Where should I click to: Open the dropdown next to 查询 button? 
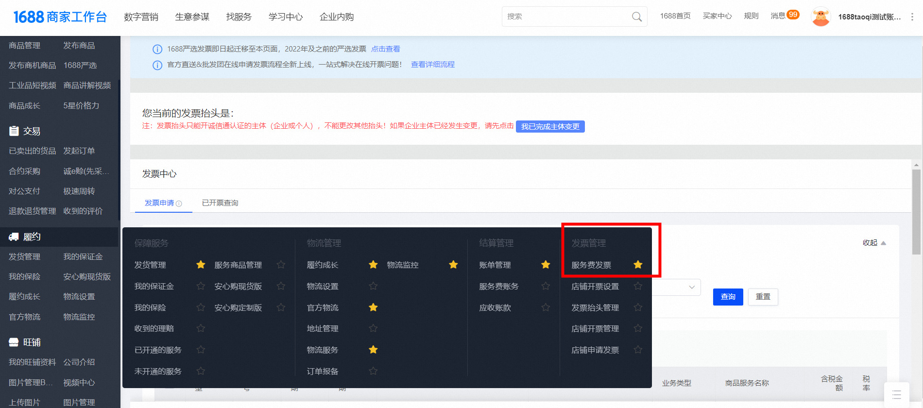coord(691,287)
